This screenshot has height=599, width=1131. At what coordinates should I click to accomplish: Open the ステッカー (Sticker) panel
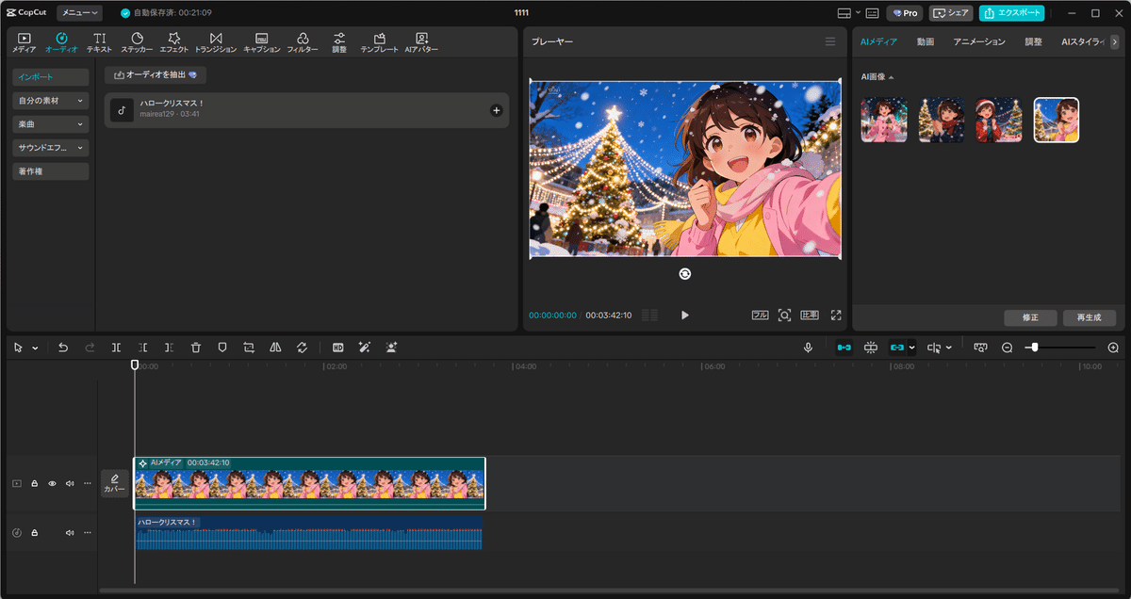tap(137, 42)
